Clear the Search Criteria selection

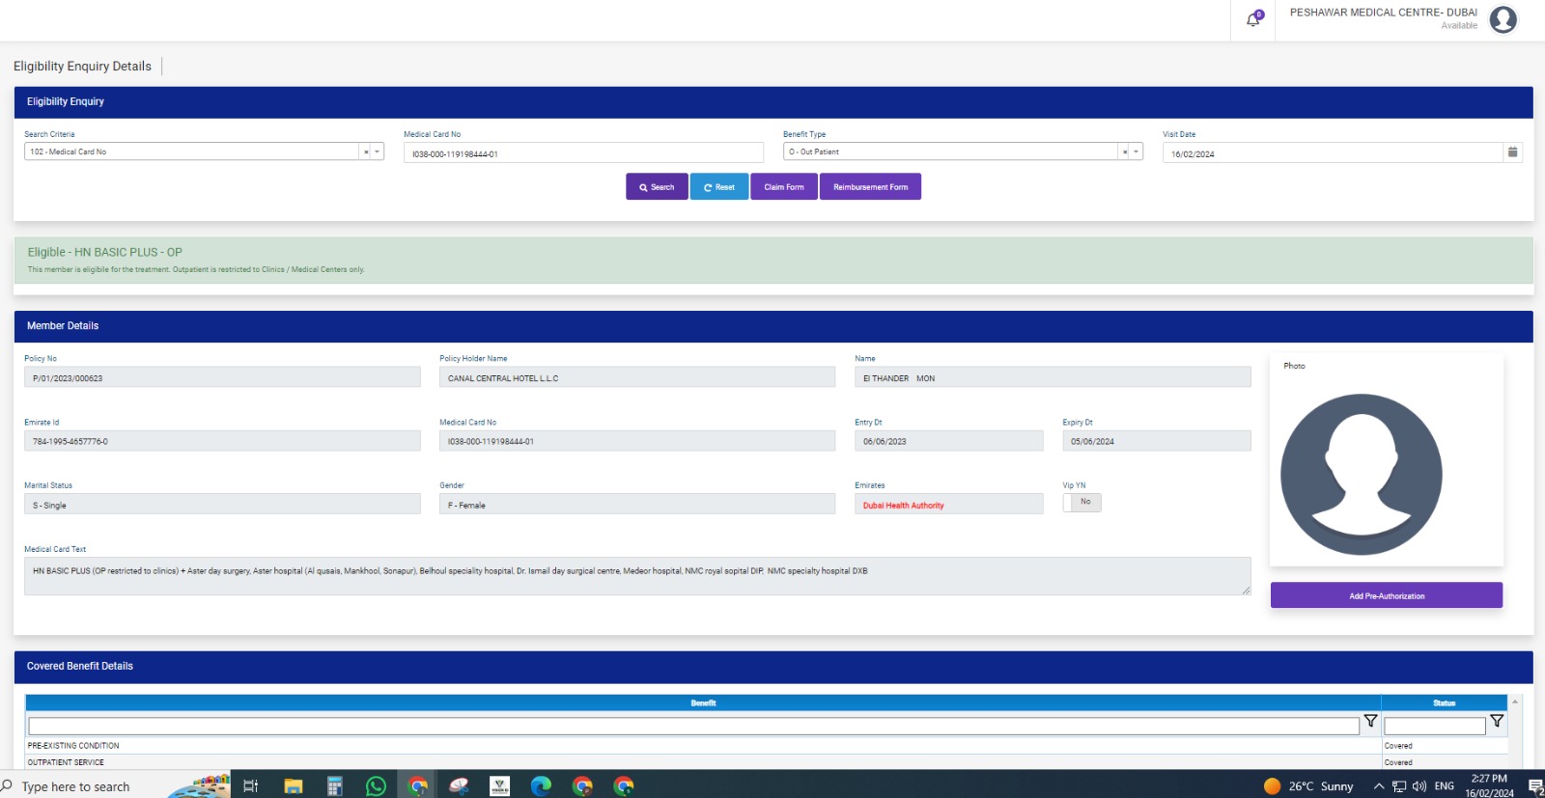pyautogui.click(x=366, y=152)
